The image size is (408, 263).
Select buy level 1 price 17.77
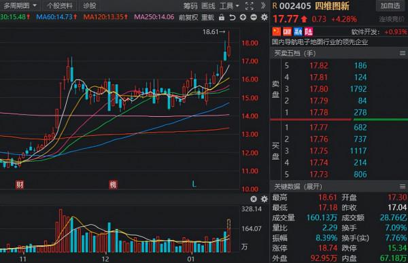319,127
